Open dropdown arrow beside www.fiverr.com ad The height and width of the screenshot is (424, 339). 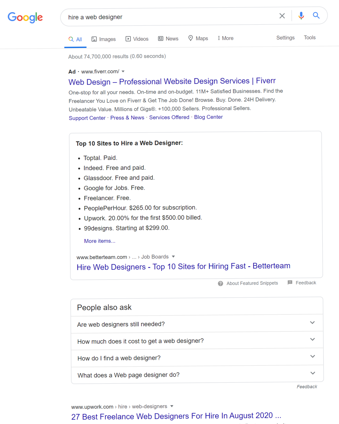tap(123, 71)
